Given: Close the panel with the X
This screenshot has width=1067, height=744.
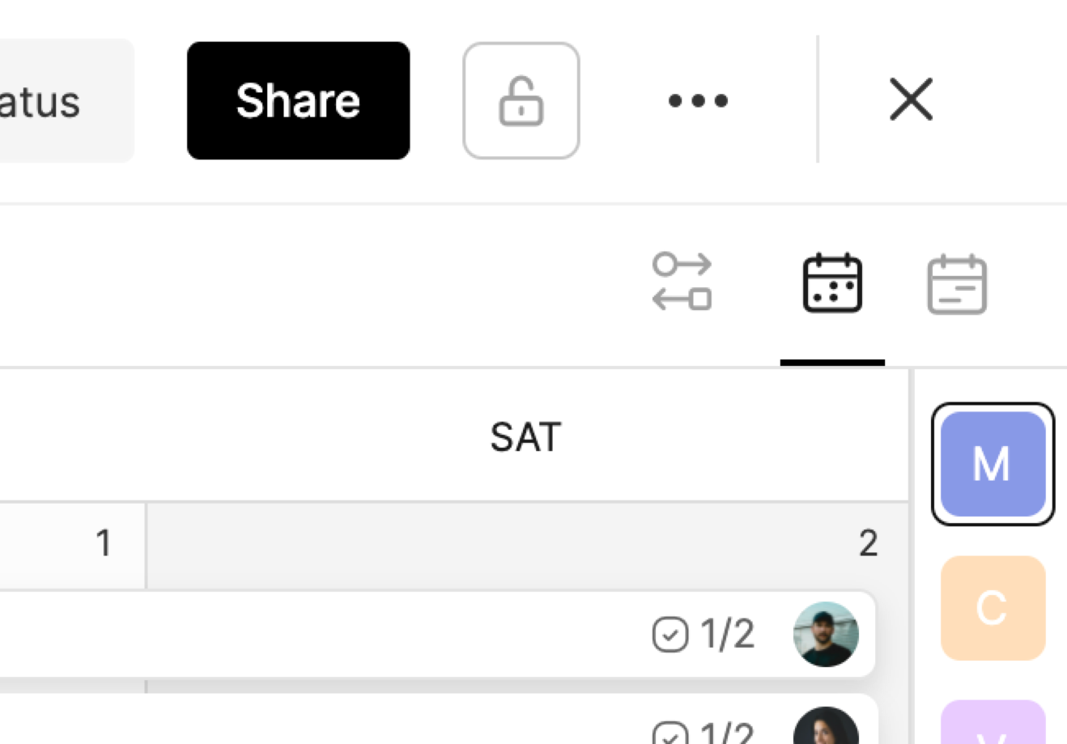Looking at the screenshot, I should [x=911, y=100].
